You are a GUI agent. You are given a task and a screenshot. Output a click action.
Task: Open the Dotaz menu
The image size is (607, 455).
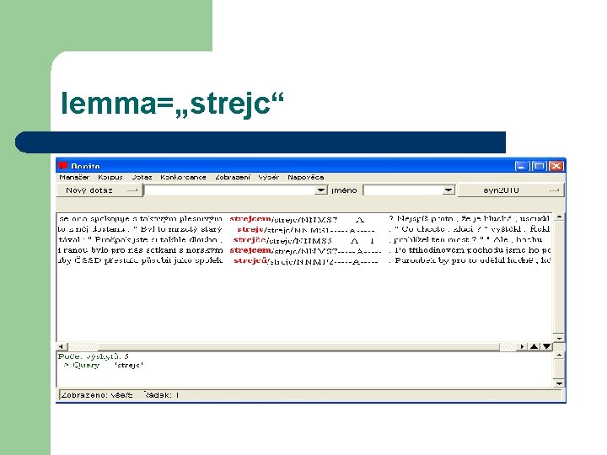(x=142, y=177)
